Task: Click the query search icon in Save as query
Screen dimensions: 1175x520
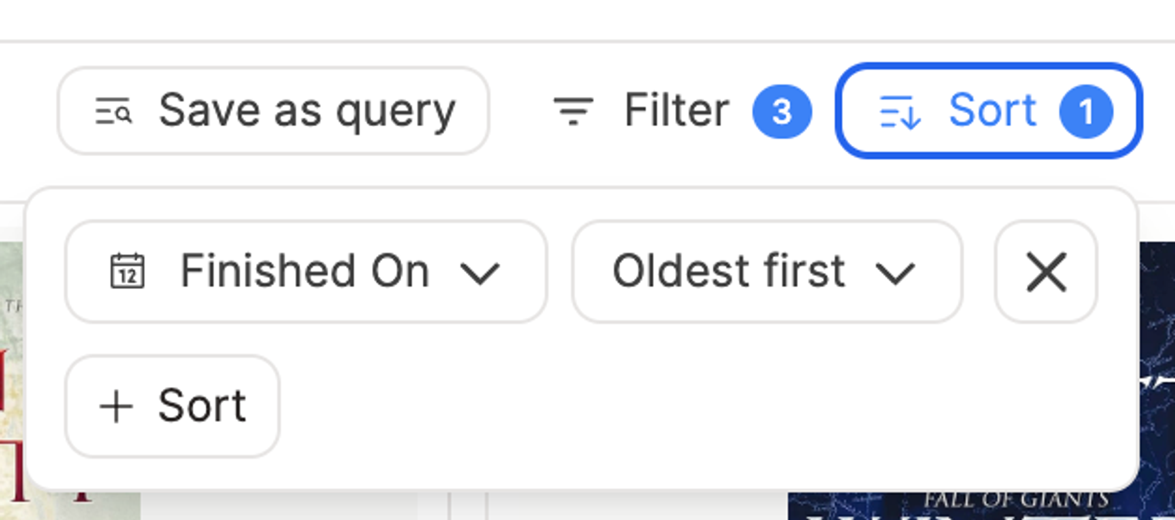Action: 113,111
